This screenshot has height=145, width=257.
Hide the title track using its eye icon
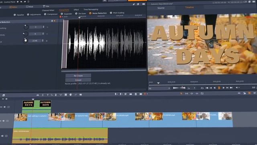coord(1,107)
